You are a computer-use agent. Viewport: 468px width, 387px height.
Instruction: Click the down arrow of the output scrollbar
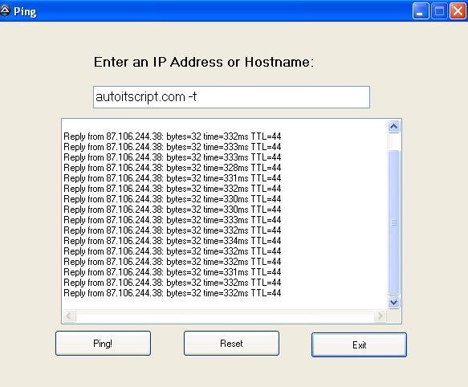393,303
